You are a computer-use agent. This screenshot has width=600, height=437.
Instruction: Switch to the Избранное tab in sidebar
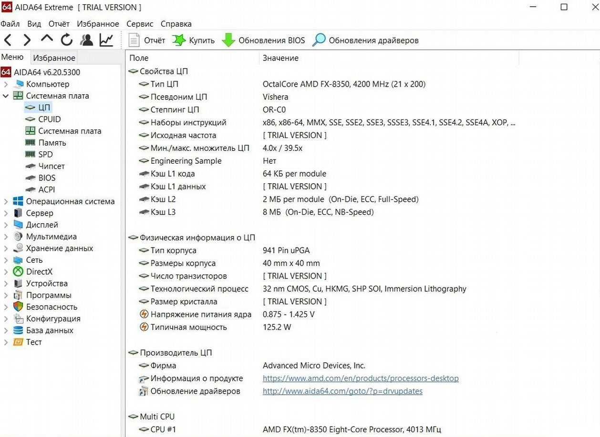pyautogui.click(x=54, y=58)
